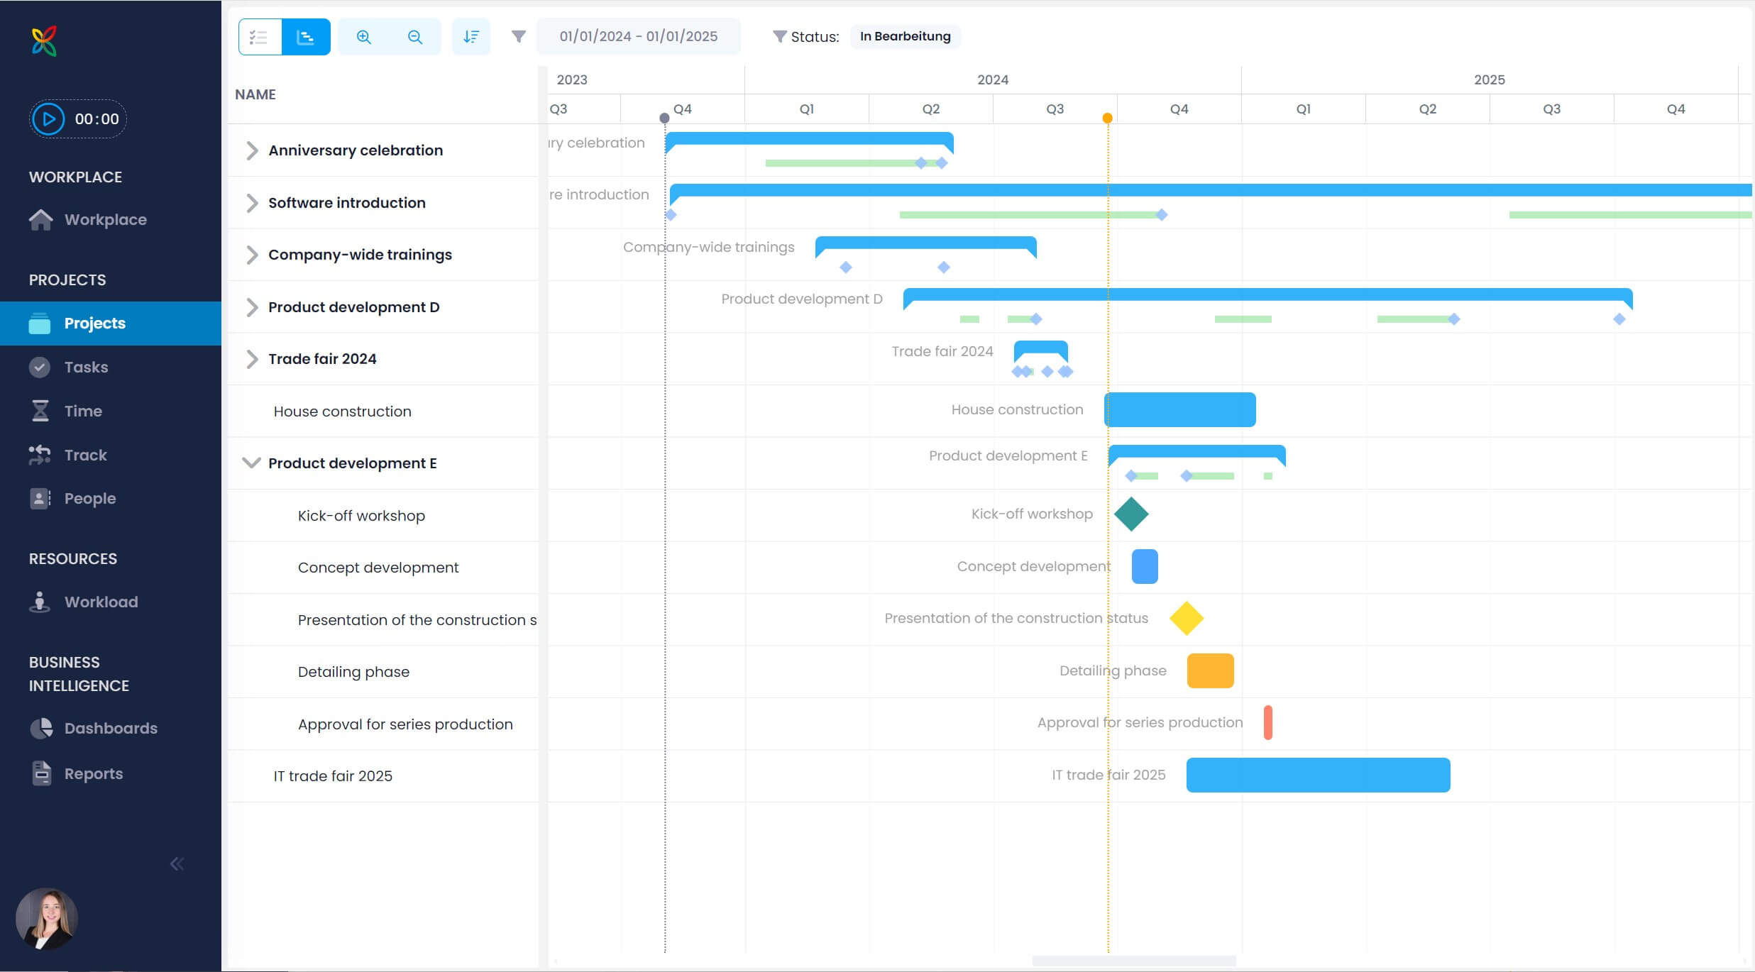Open the sort order options
This screenshot has width=1755, height=972.
pos(471,37)
